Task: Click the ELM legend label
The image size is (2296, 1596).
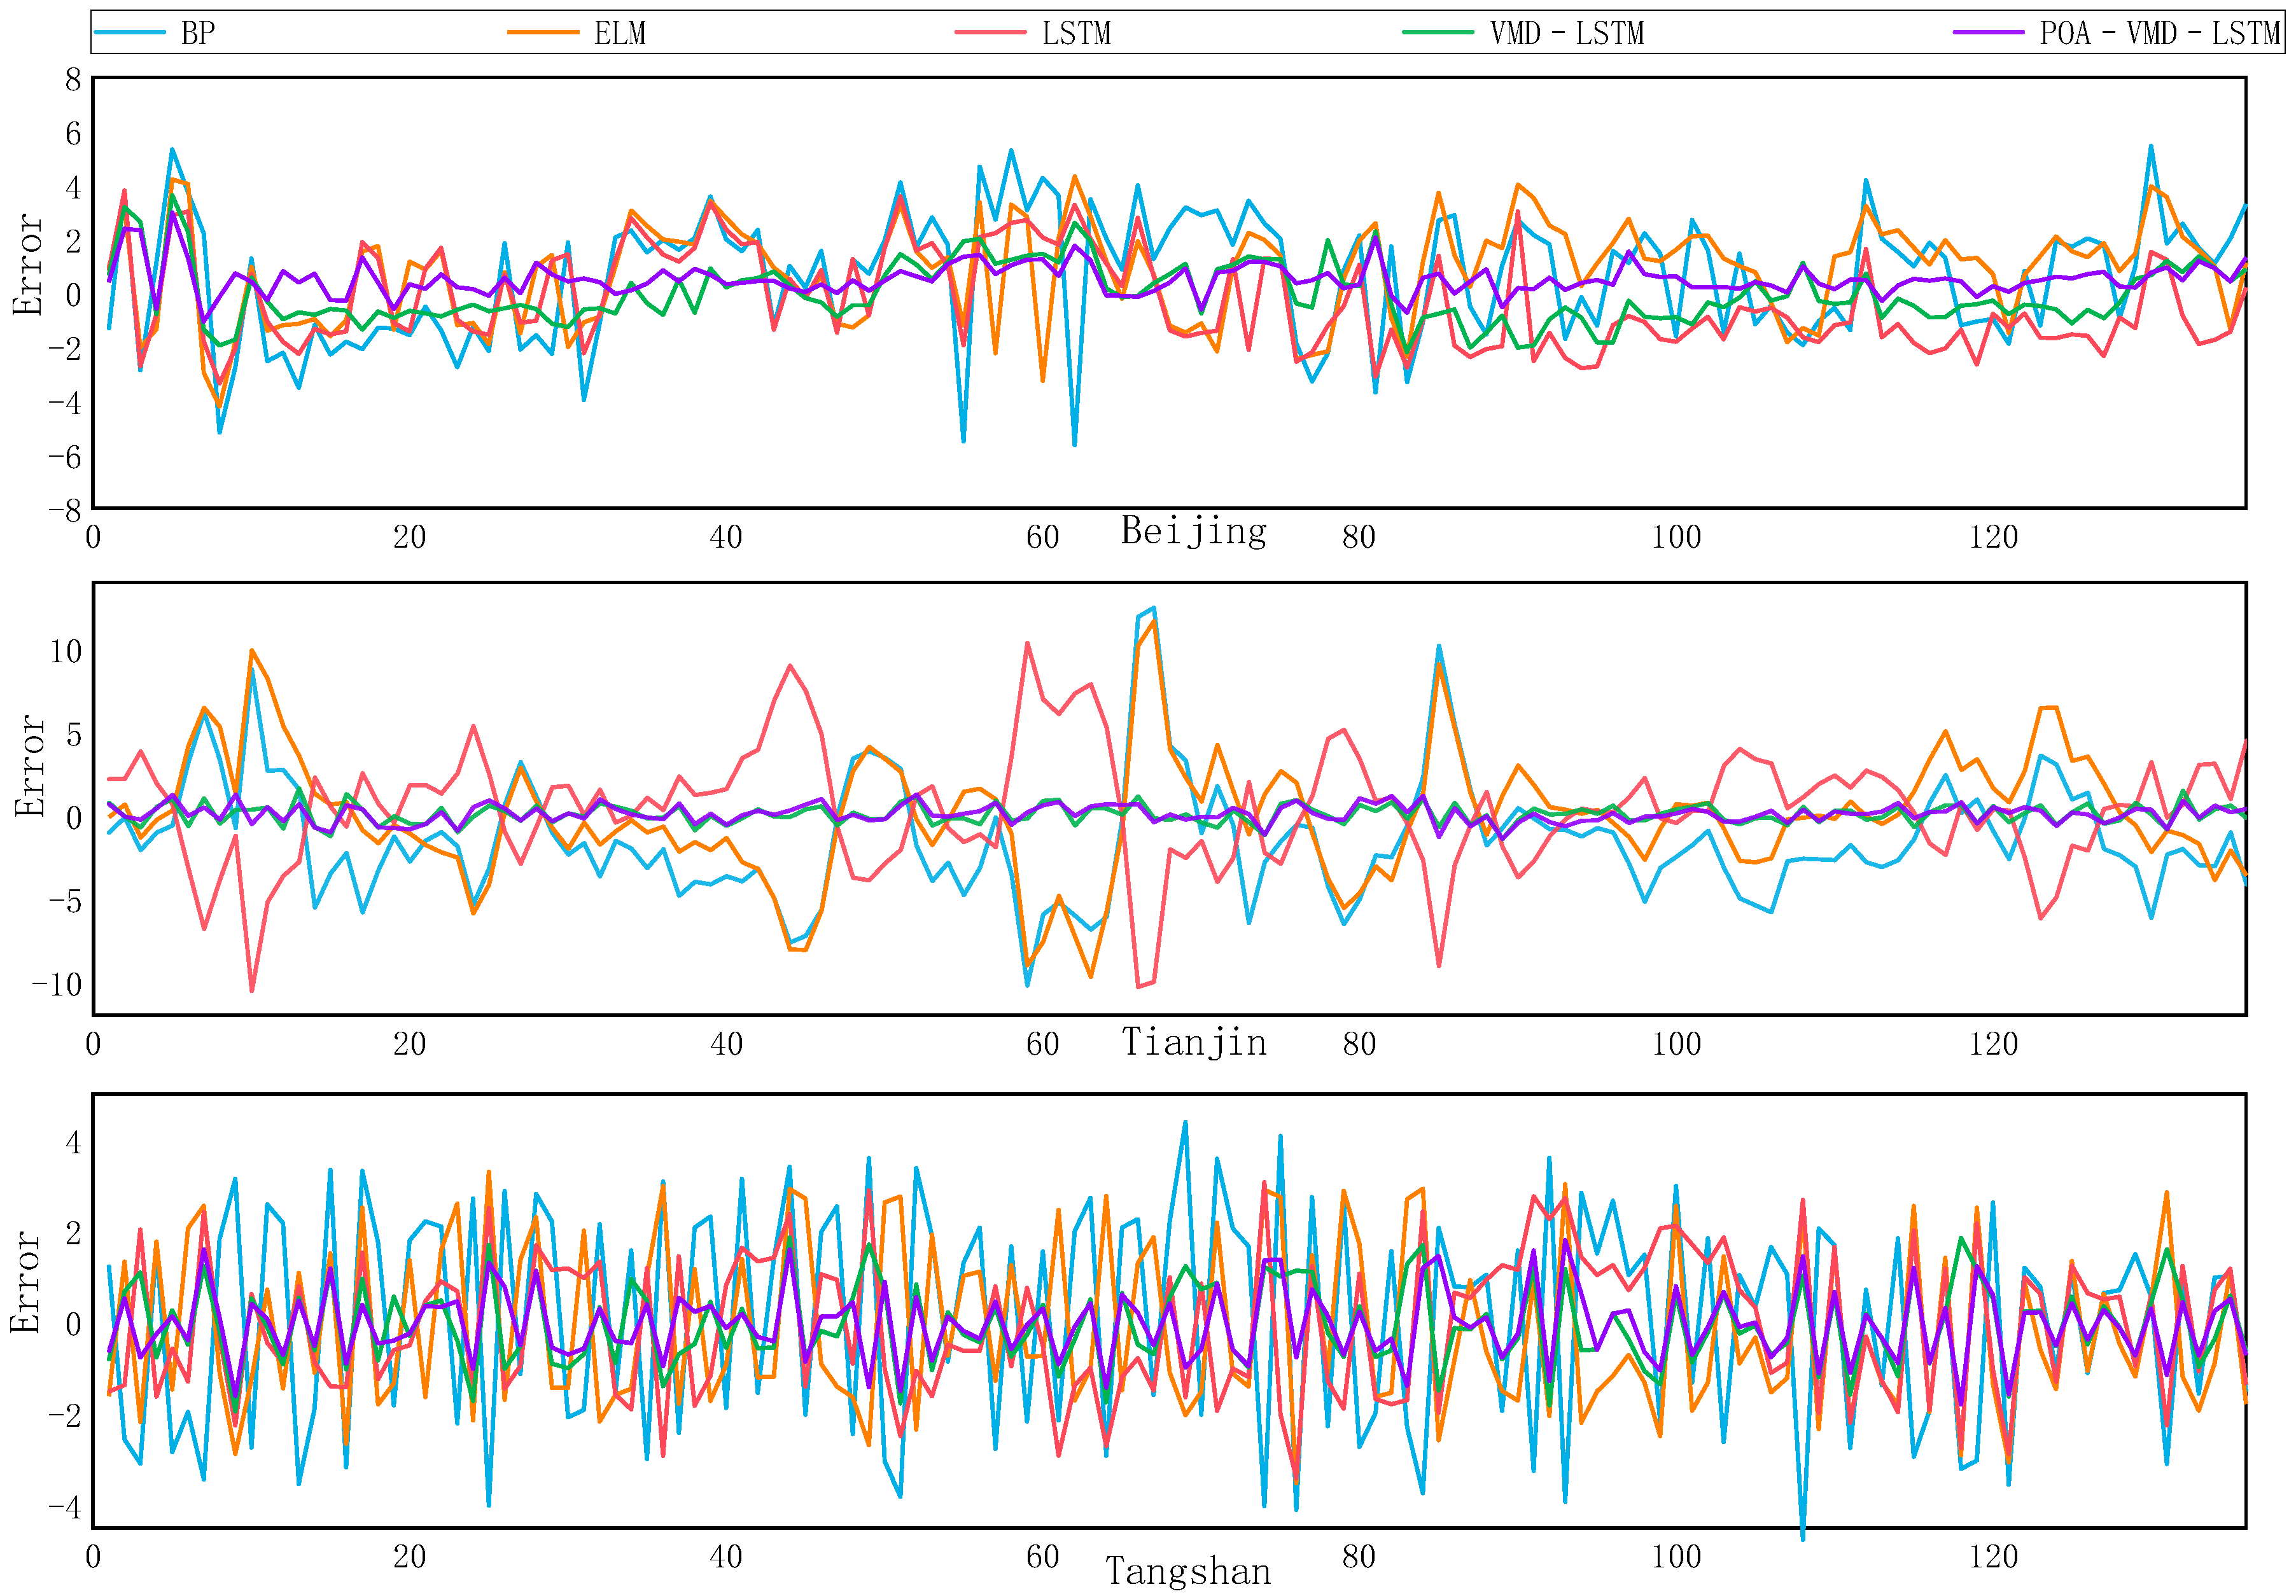Action: [x=620, y=34]
